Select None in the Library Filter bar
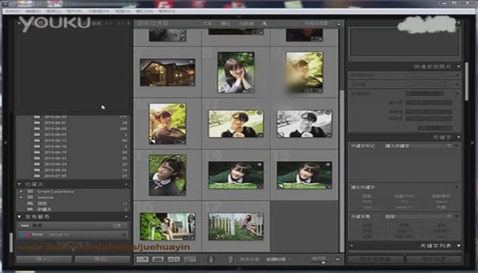 264,24
